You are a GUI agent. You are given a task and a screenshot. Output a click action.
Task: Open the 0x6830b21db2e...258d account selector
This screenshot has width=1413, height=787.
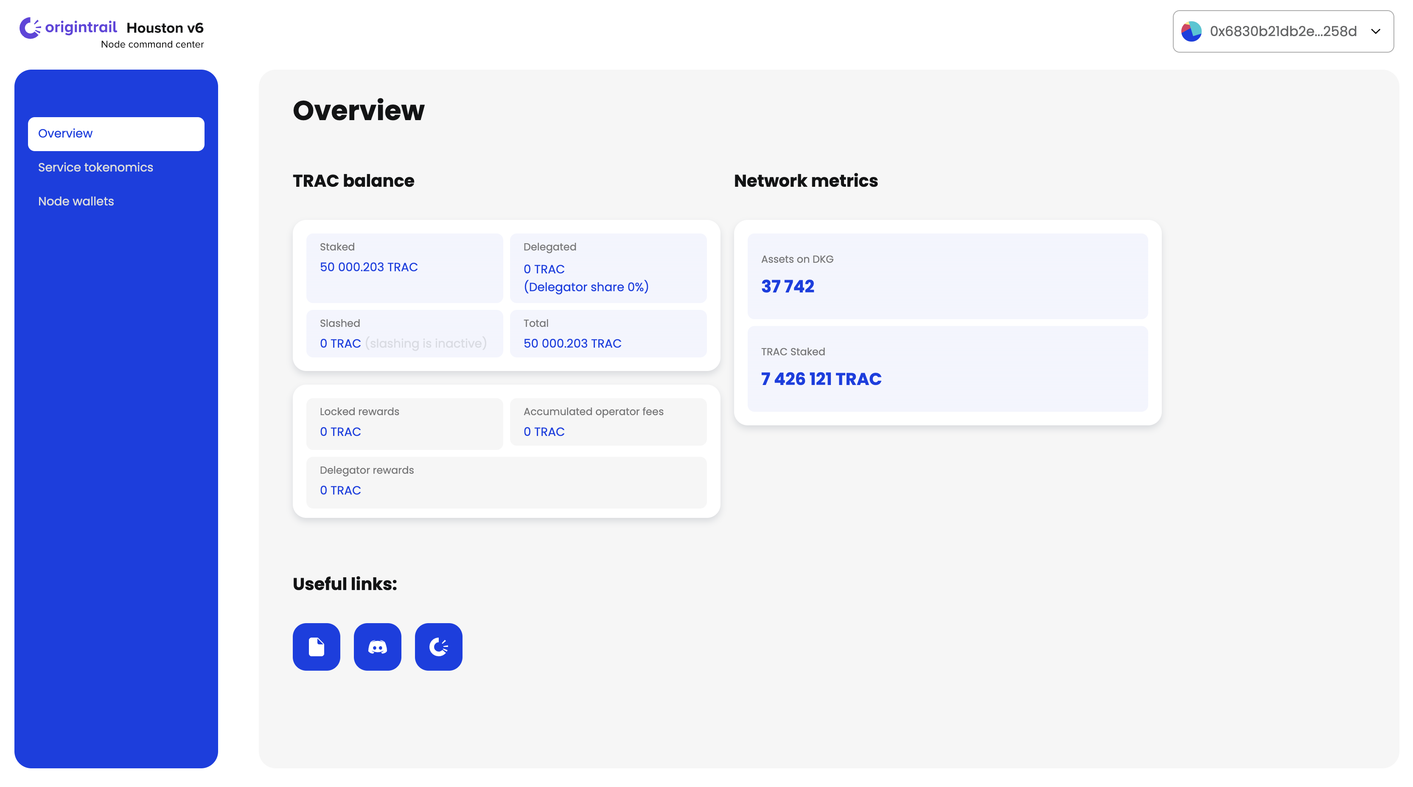pyautogui.click(x=1283, y=31)
